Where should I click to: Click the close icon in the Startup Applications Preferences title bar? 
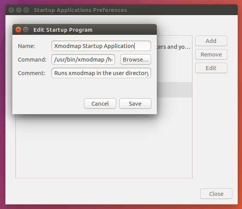(x=11, y=10)
